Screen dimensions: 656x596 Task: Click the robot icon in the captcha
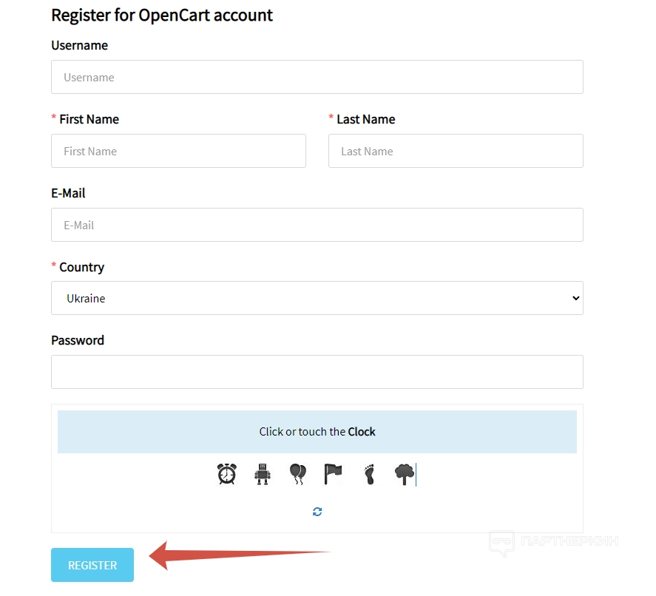coord(262,473)
